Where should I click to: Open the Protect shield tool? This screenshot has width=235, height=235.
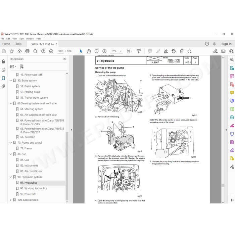click(232, 134)
